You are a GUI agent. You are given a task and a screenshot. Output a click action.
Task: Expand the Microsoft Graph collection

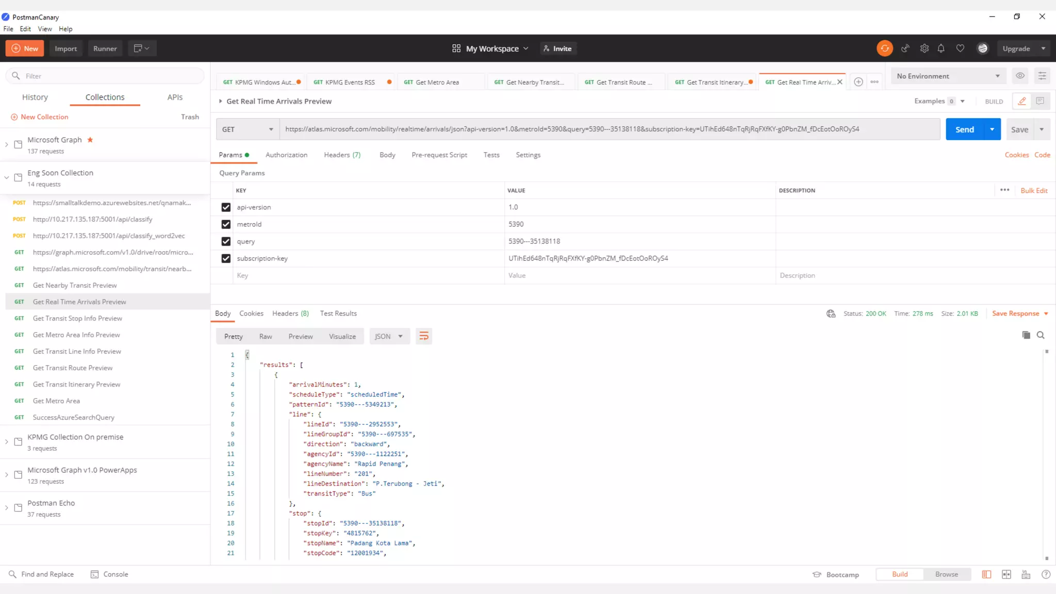pyautogui.click(x=7, y=145)
